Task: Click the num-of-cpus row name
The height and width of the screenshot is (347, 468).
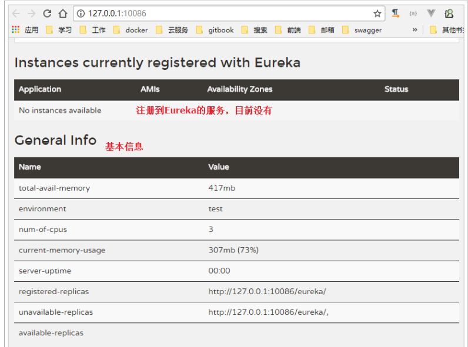Action: click(43, 230)
